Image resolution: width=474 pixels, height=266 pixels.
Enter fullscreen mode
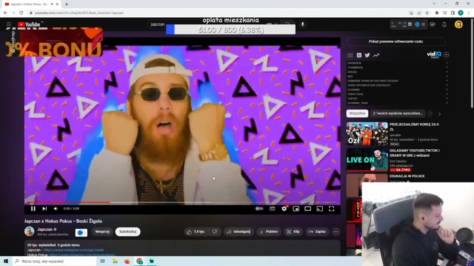coord(331,209)
